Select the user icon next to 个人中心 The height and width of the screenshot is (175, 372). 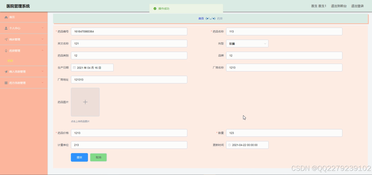coord(6,28)
